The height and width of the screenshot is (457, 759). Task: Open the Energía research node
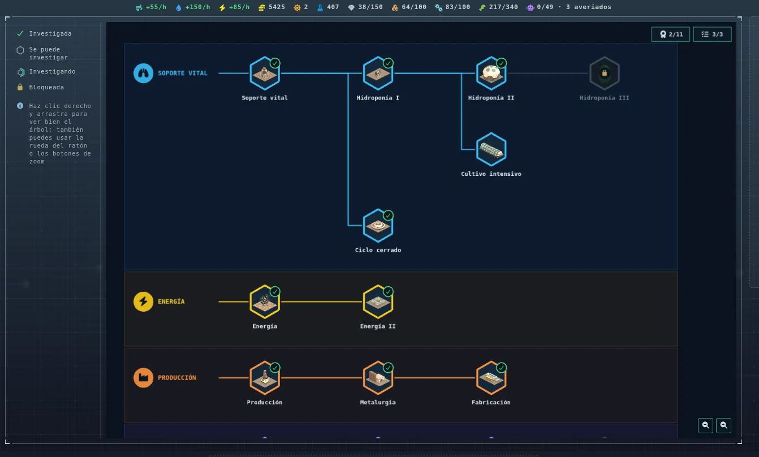coord(265,301)
